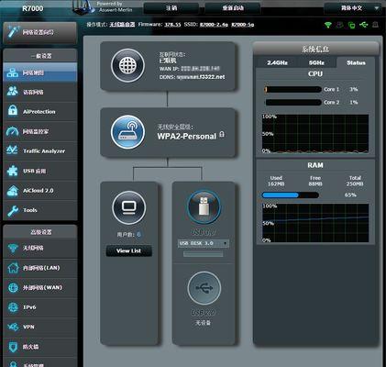The width and height of the screenshot is (386, 367).
Task: Click the View List button
Action: [x=128, y=250]
